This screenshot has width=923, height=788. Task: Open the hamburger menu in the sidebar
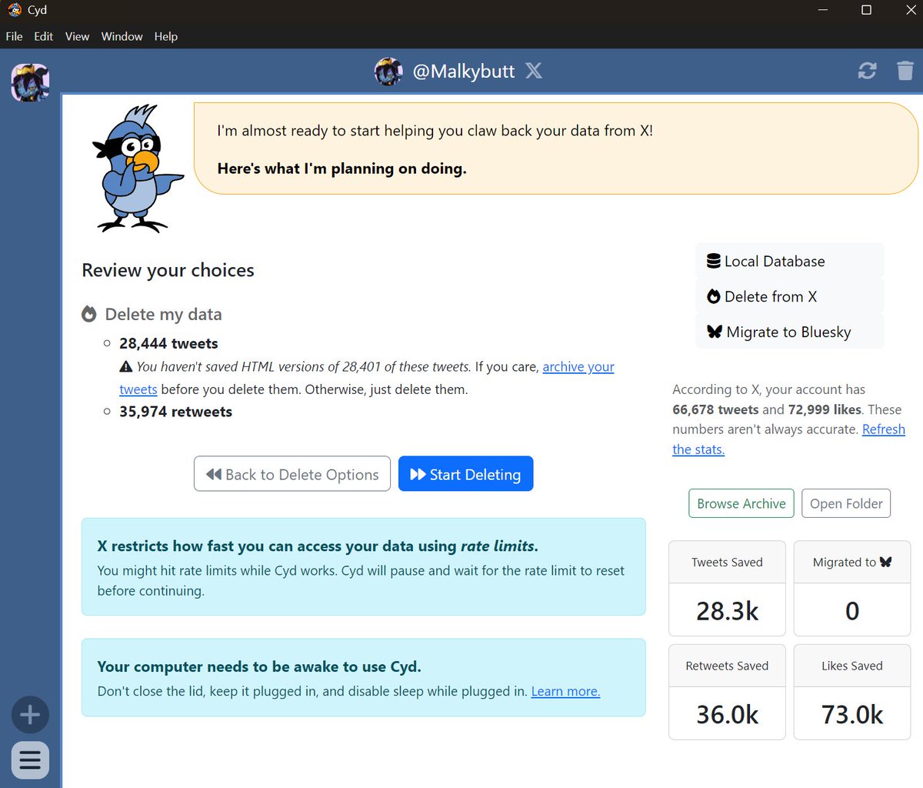30,760
